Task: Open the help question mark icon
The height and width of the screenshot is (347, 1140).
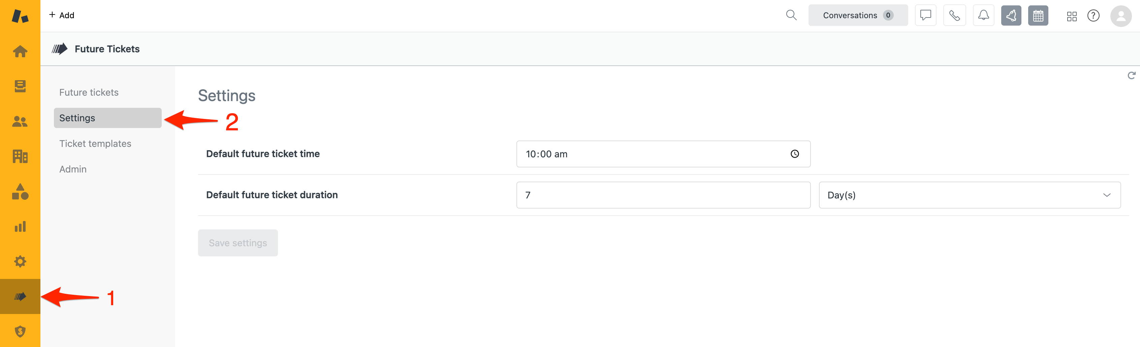Action: pyautogui.click(x=1093, y=16)
